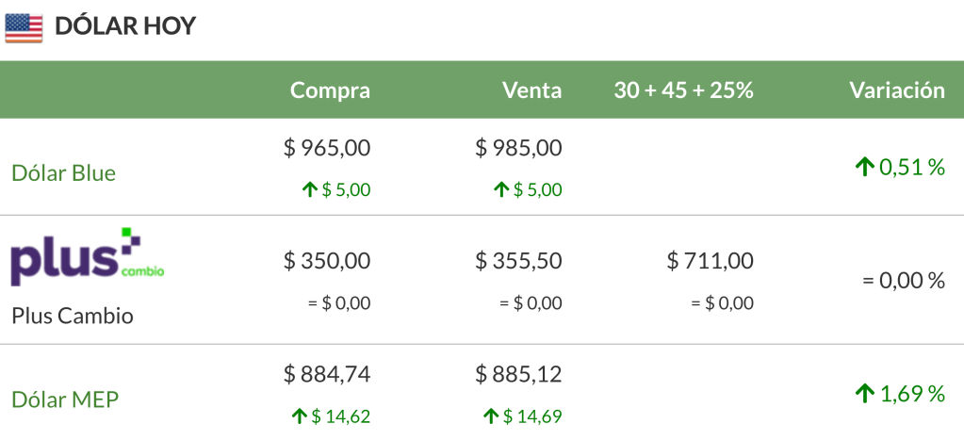Click the up arrow under Dólar MEP Venta
This screenshot has width=964, height=440.
click(490, 416)
